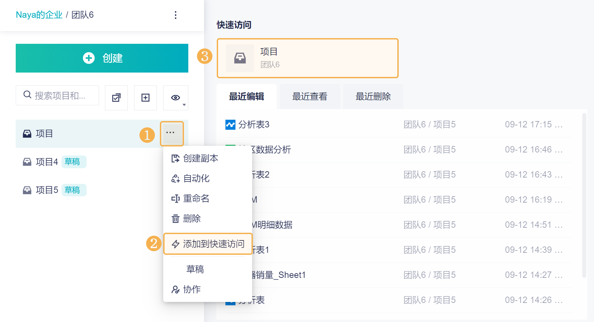
Task: Toggle the eye visibility filter icon
Action: tap(175, 98)
